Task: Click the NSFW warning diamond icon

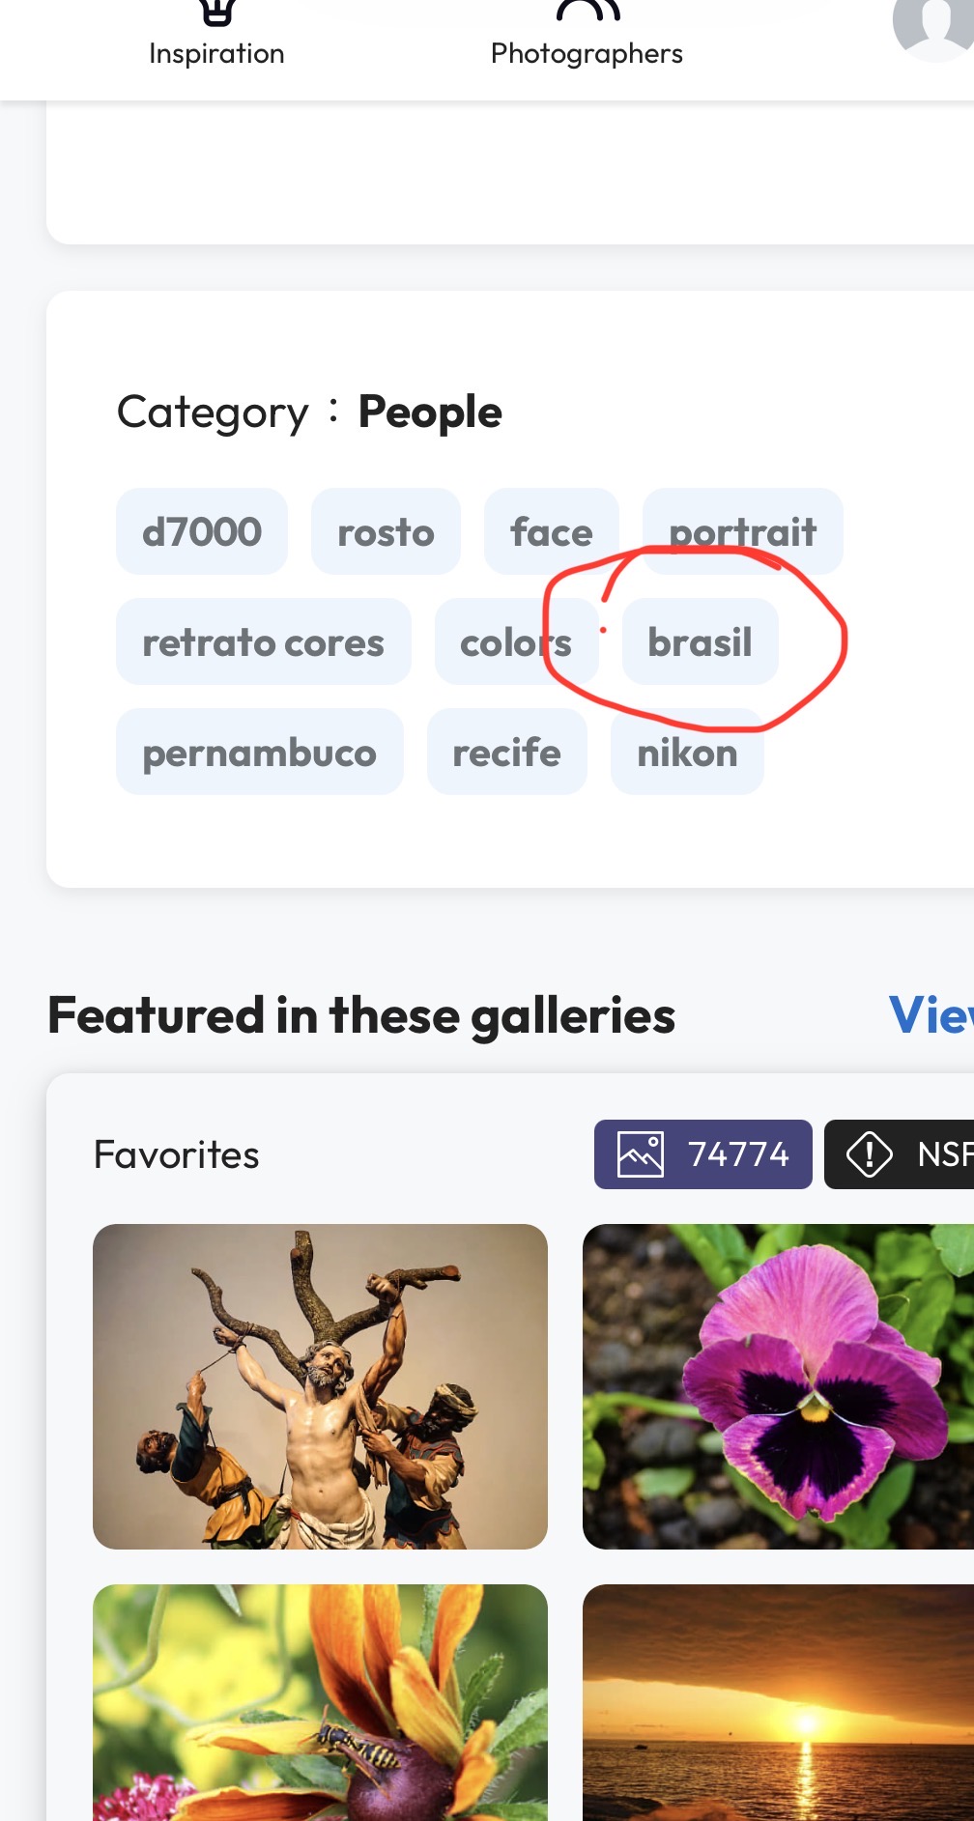Action: pyautogui.click(x=869, y=1154)
